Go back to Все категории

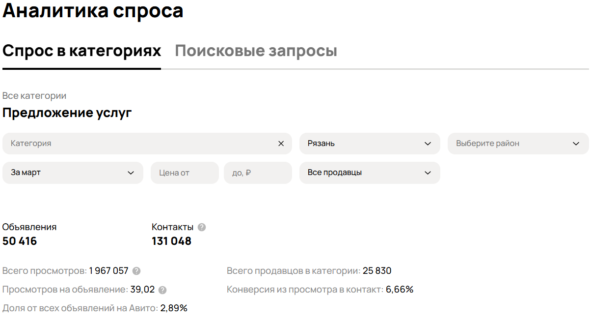[34, 96]
